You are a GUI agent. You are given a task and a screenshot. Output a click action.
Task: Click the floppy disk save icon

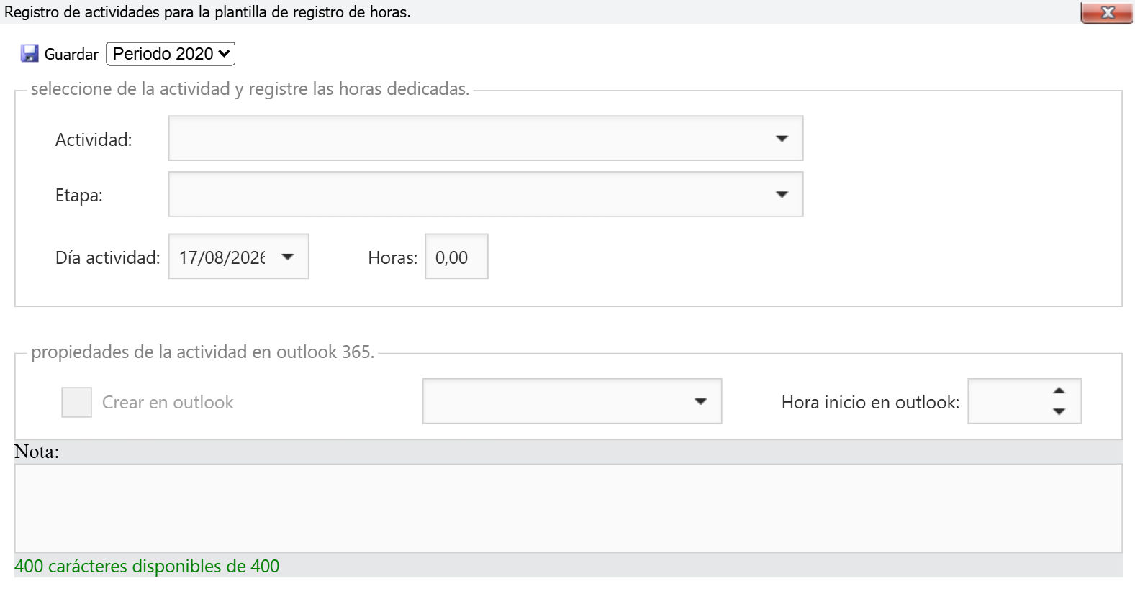click(30, 54)
